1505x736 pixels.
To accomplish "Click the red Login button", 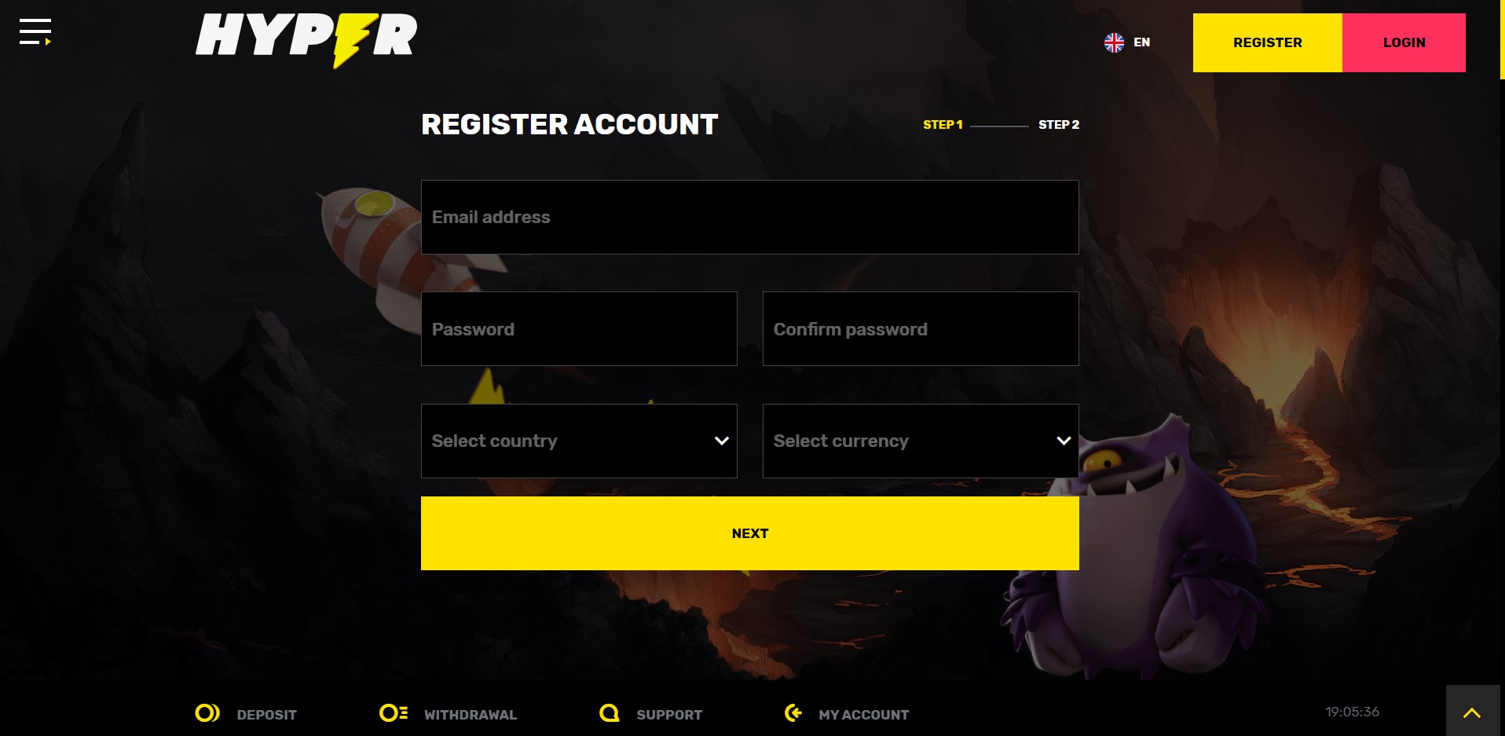I will (1404, 42).
